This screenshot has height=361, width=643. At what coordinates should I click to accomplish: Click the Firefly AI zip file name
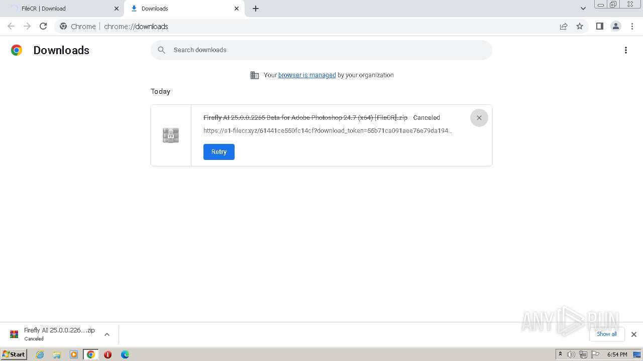coord(305,117)
